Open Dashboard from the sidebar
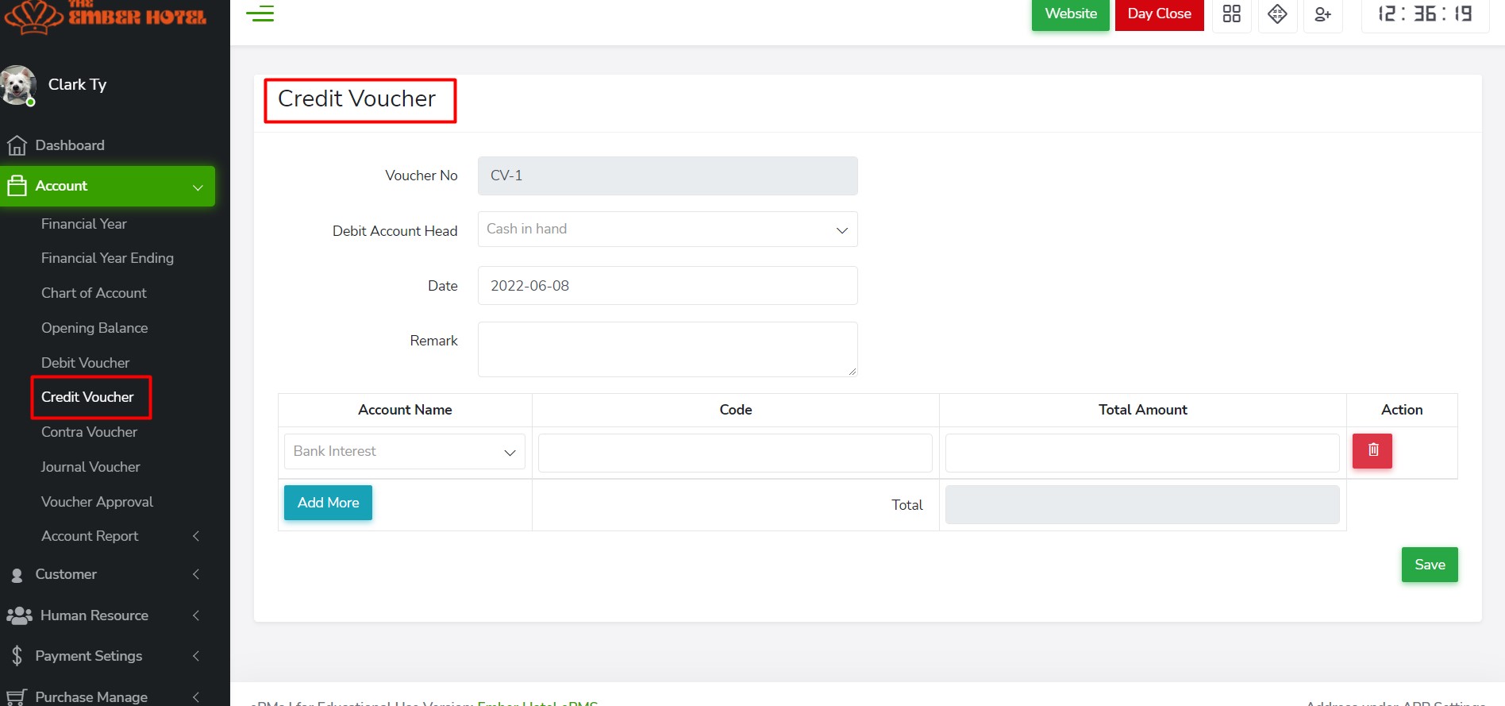 coord(70,145)
